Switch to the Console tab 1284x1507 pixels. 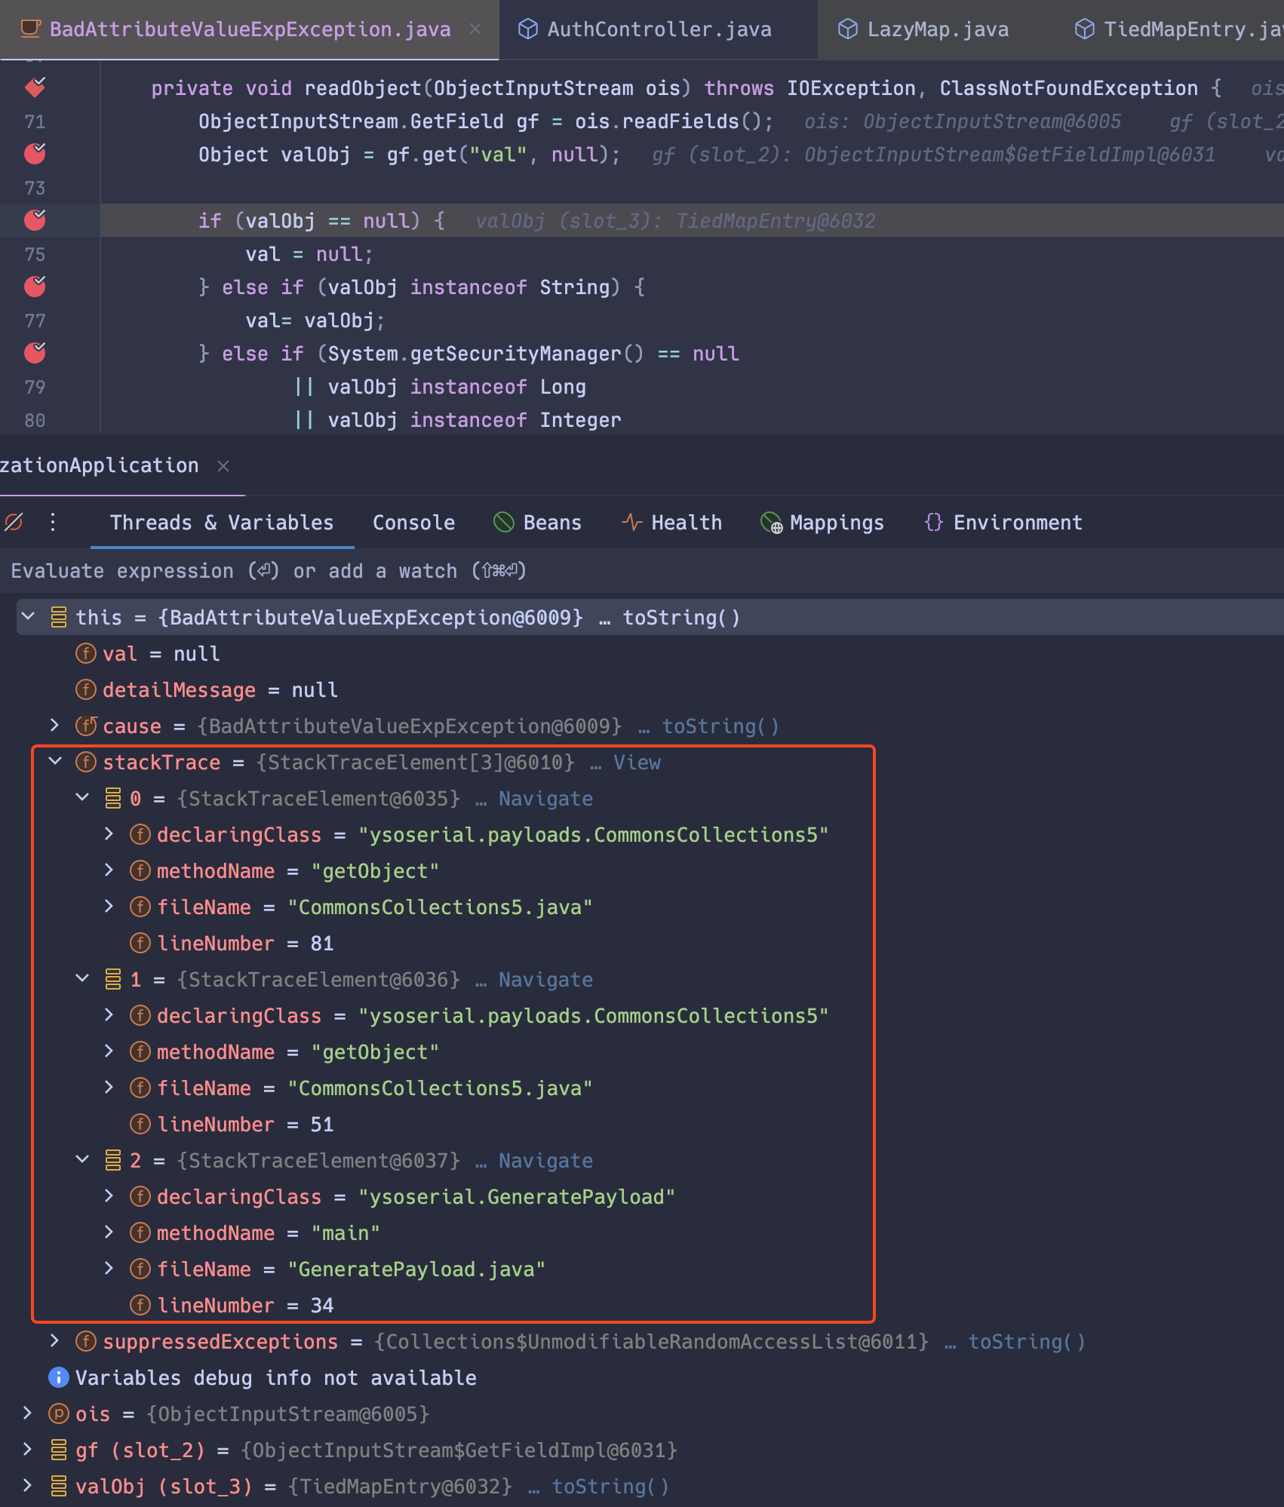413,522
